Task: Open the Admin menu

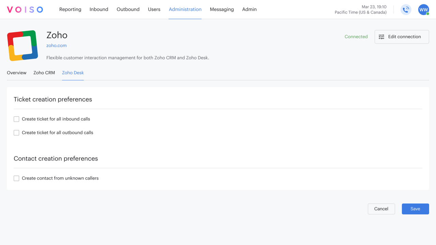Action: point(249,10)
